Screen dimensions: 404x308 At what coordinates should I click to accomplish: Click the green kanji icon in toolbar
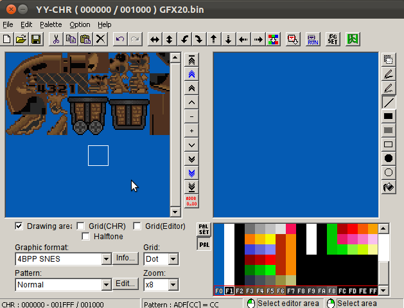pos(353,39)
